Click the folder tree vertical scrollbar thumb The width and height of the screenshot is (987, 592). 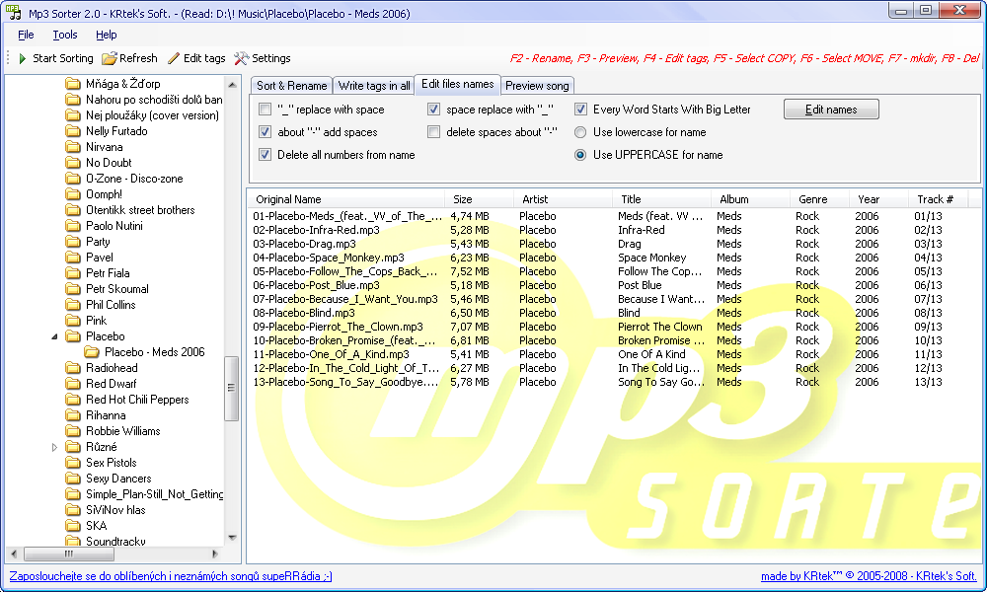pos(231,388)
